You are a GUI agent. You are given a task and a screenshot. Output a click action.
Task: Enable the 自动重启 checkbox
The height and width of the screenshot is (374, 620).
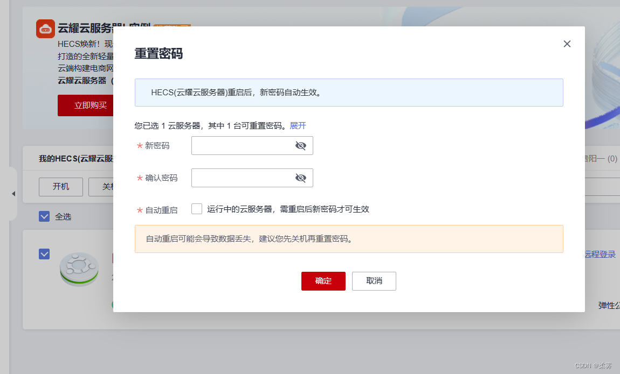(x=197, y=209)
